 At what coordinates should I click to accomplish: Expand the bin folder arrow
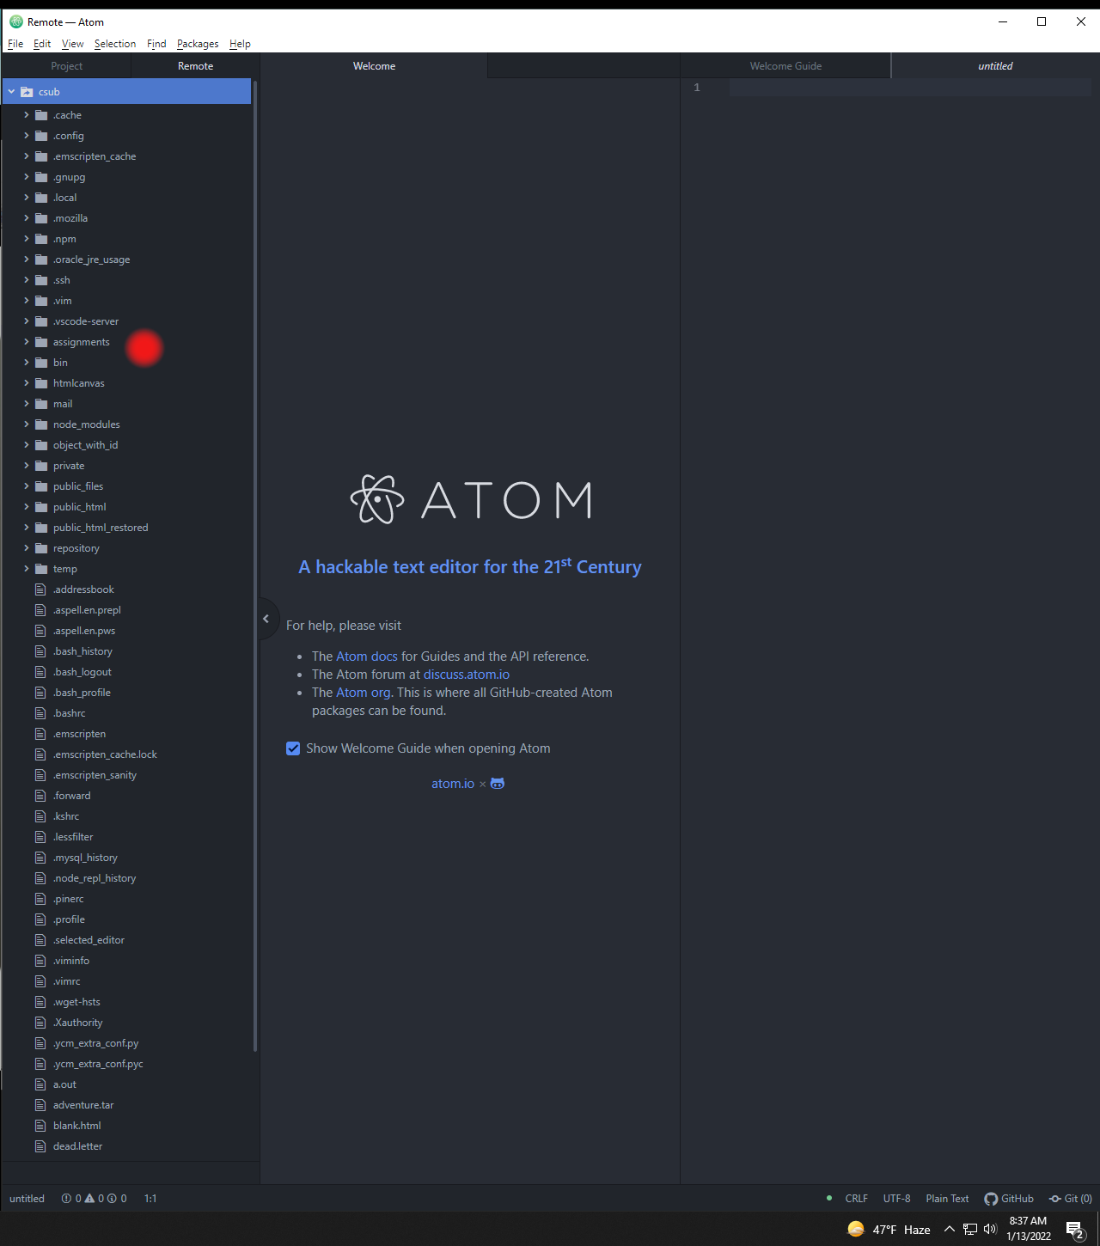coord(27,363)
